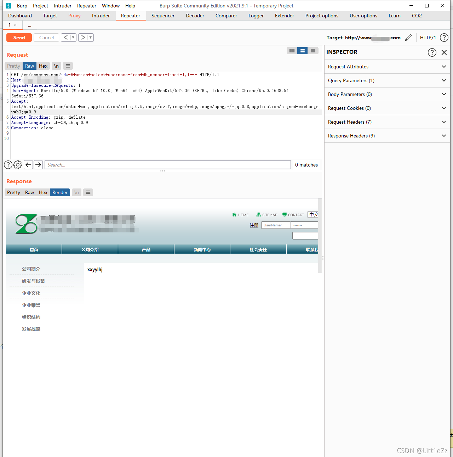The height and width of the screenshot is (457, 453).
Task: Click the rendered response vertical scrollbar
Action: (x=320, y=236)
